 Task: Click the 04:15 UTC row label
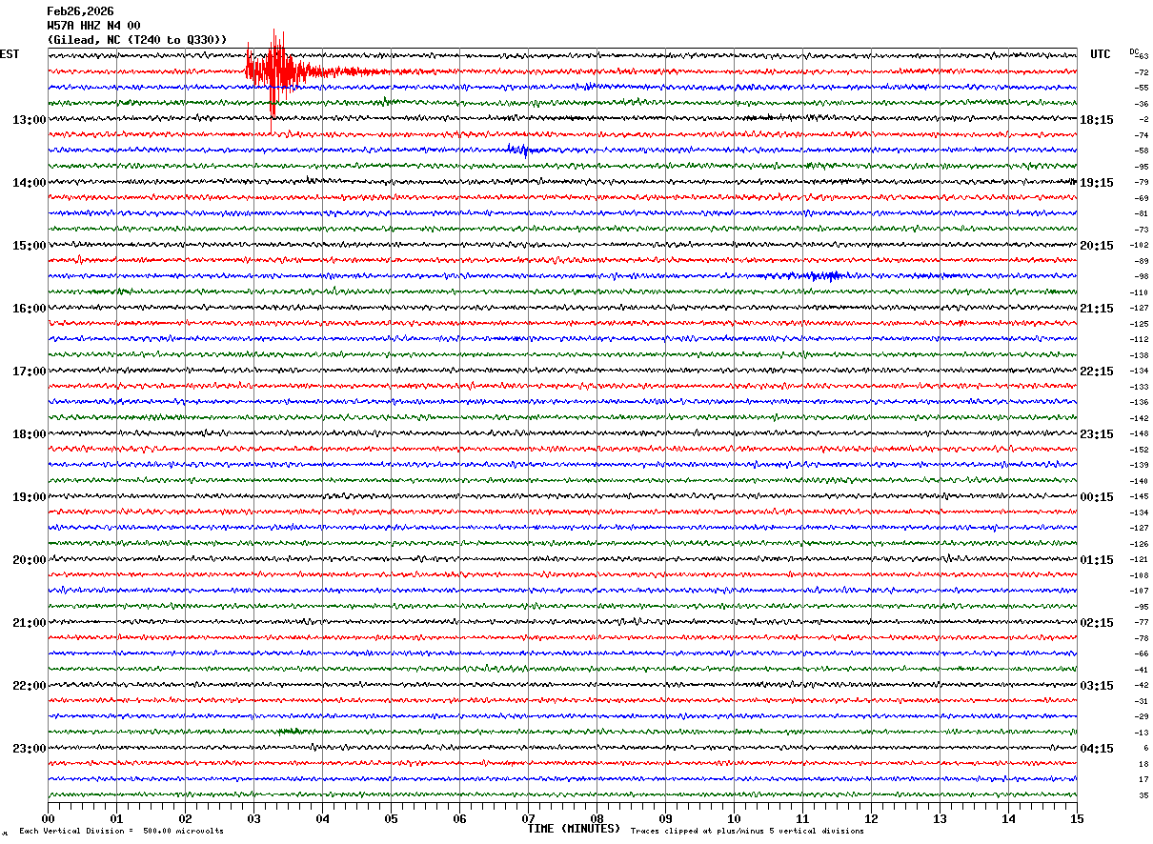tap(1097, 749)
